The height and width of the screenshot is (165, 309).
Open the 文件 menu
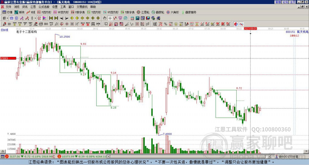point(8,7)
